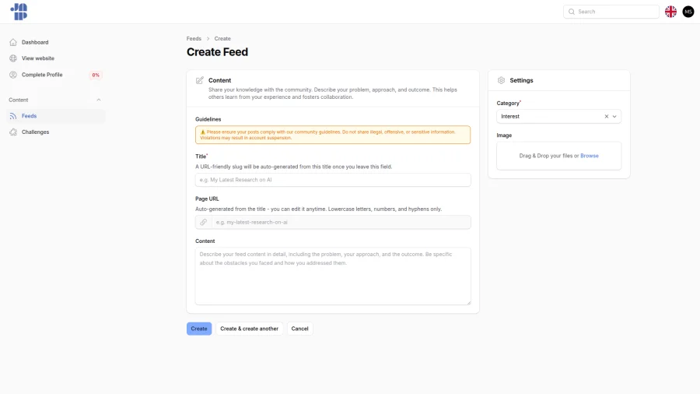Image resolution: width=700 pixels, height=394 pixels.
Task: Click the Challenges puzzle icon
Action: [x=13, y=132]
